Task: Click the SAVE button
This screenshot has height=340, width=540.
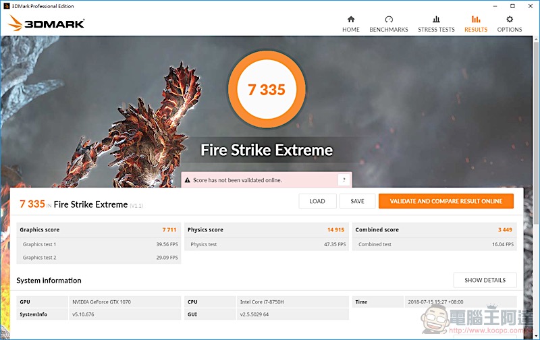Action: pos(358,201)
